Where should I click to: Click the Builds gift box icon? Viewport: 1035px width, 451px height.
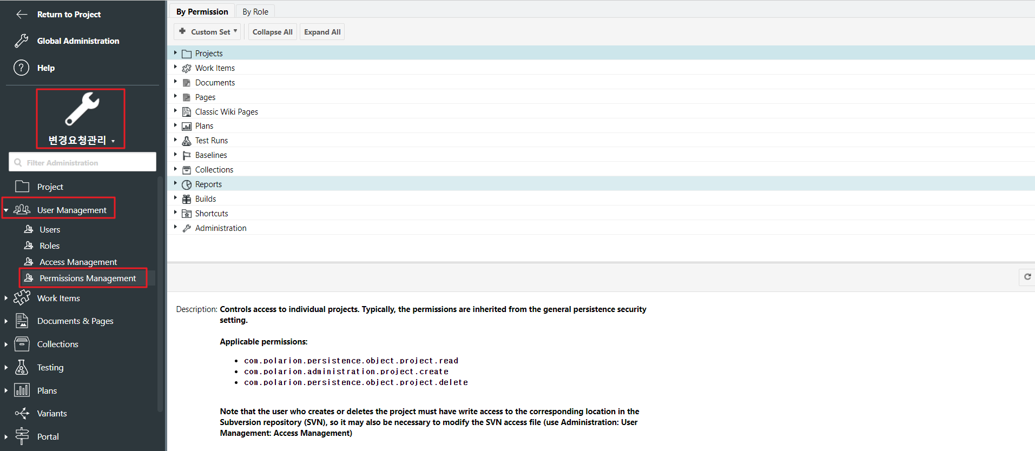point(187,199)
